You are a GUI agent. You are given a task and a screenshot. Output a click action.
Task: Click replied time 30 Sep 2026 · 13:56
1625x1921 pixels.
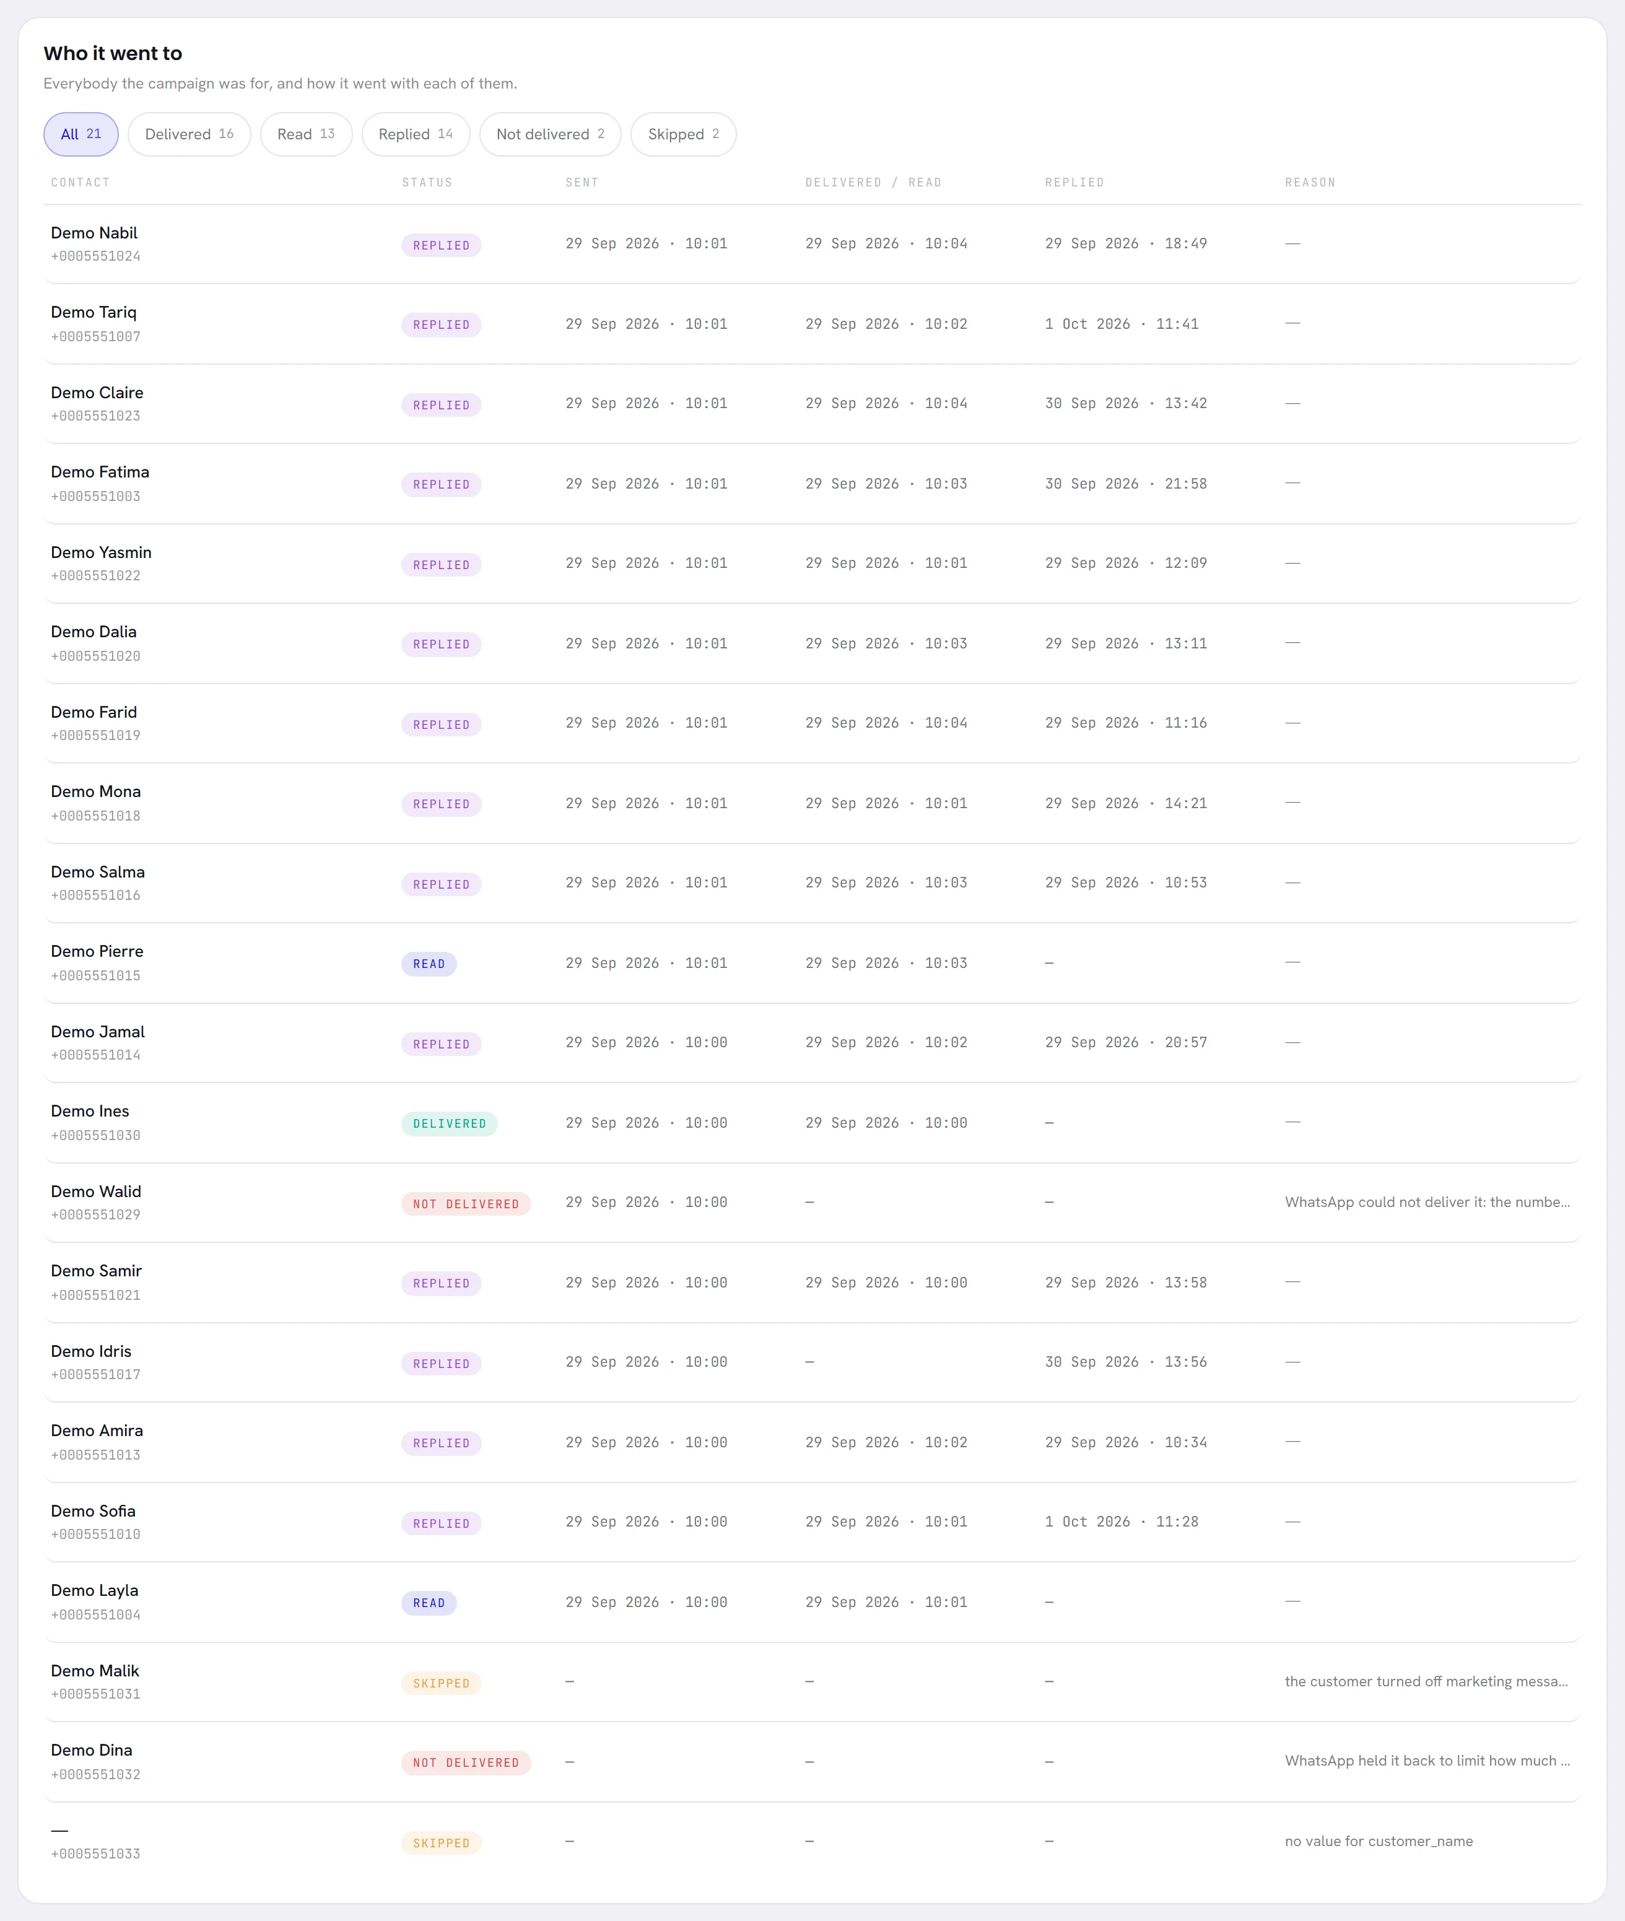pyautogui.click(x=1126, y=1362)
